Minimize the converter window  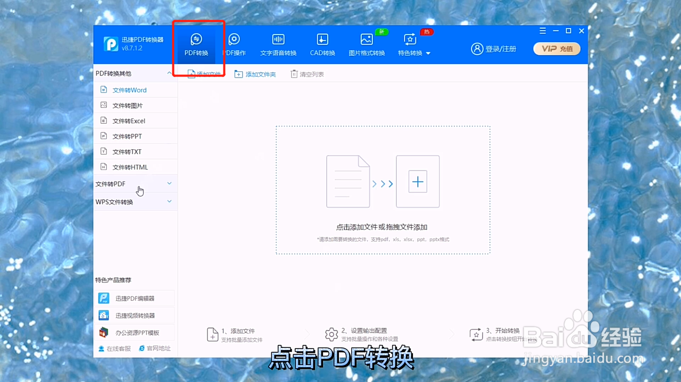point(556,31)
